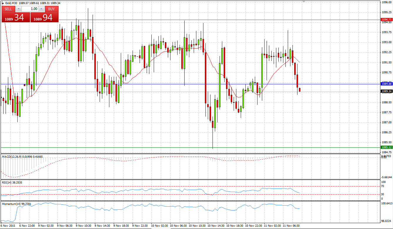Click the 1091.50 price axis label
The image size is (393, 229).
point(386,62)
